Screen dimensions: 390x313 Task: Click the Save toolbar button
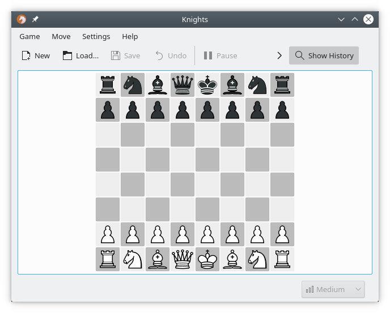(x=125, y=55)
